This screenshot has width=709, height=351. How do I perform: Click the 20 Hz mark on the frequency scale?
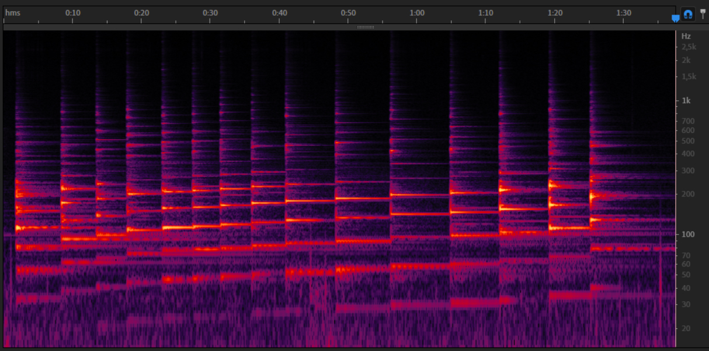pyautogui.click(x=686, y=328)
